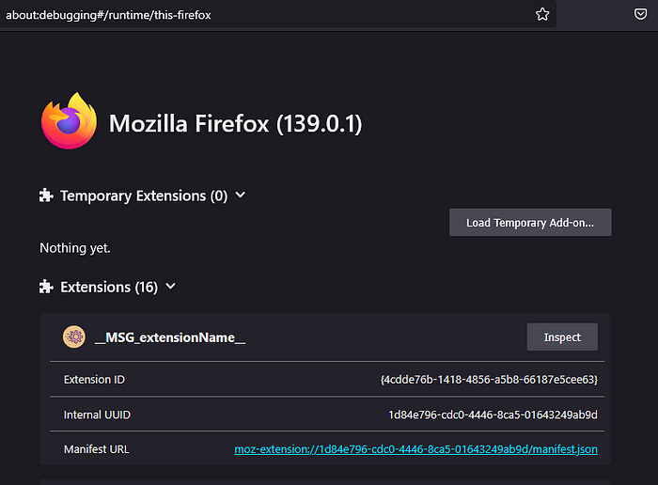658x485 pixels.
Task: Click Load Temporary Add-on button
Action: [530, 223]
